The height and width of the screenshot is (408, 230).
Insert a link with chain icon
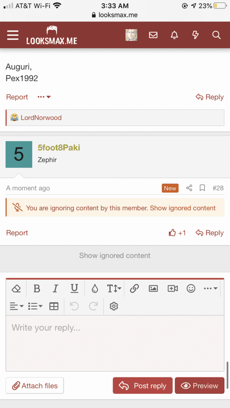[x=134, y=288]
